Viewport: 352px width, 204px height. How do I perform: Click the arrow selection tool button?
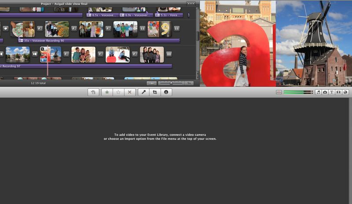click(93, 92)
